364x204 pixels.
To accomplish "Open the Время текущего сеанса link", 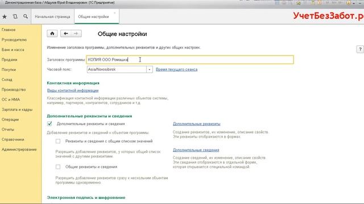I will pyautogui.click(x=177, y=69).
